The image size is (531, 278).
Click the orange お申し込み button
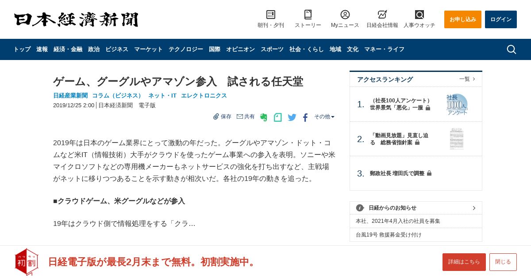[463, 19]
